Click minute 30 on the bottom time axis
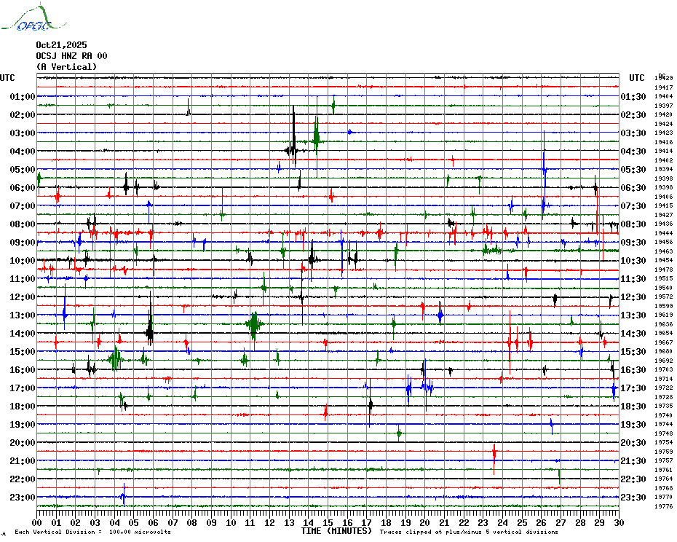 coord(618,522)
